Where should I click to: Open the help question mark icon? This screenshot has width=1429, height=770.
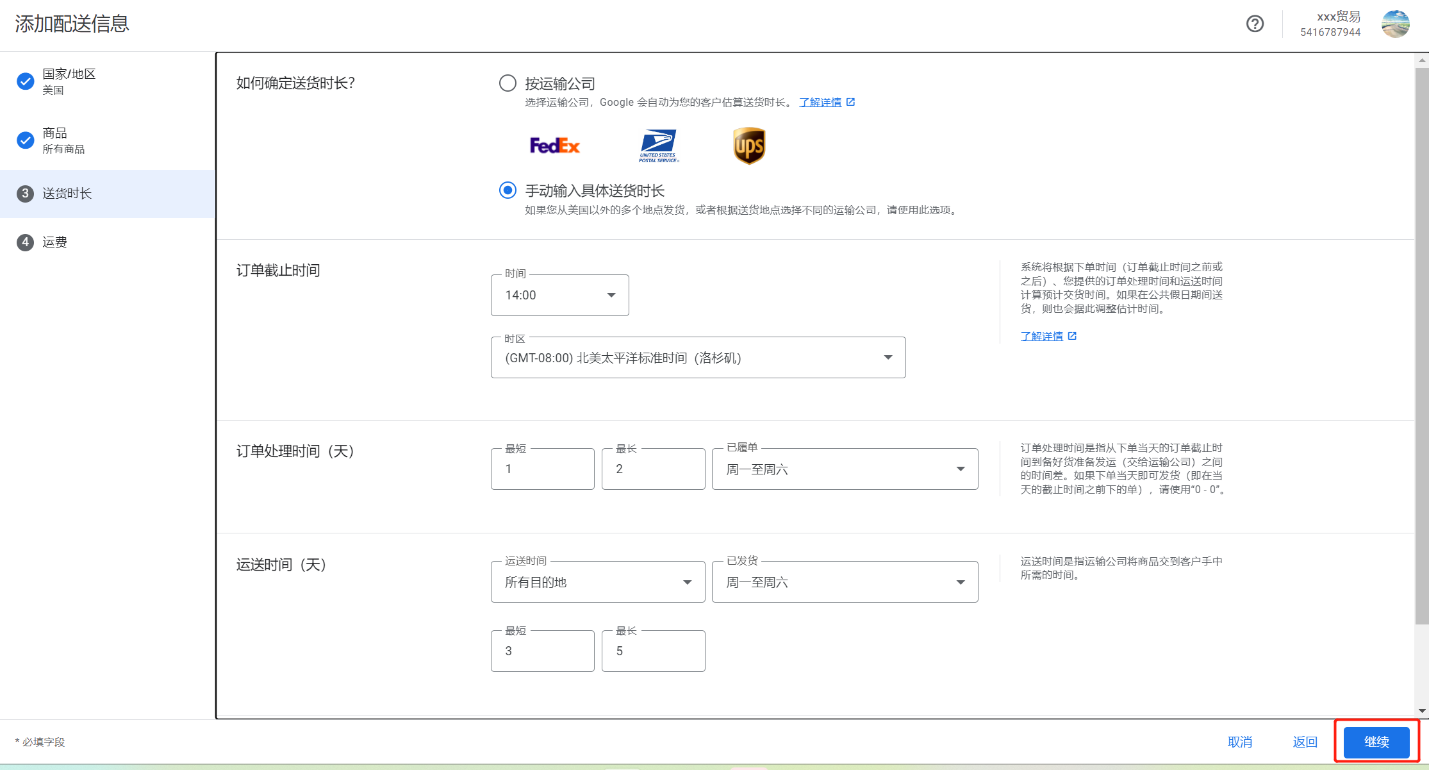tap(1255, 24)
